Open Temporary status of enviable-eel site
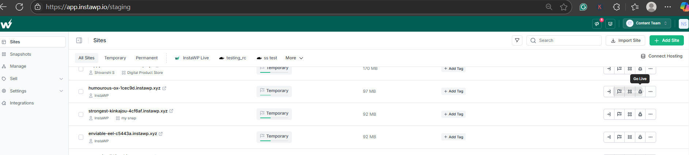 click(x=274, y=136)
